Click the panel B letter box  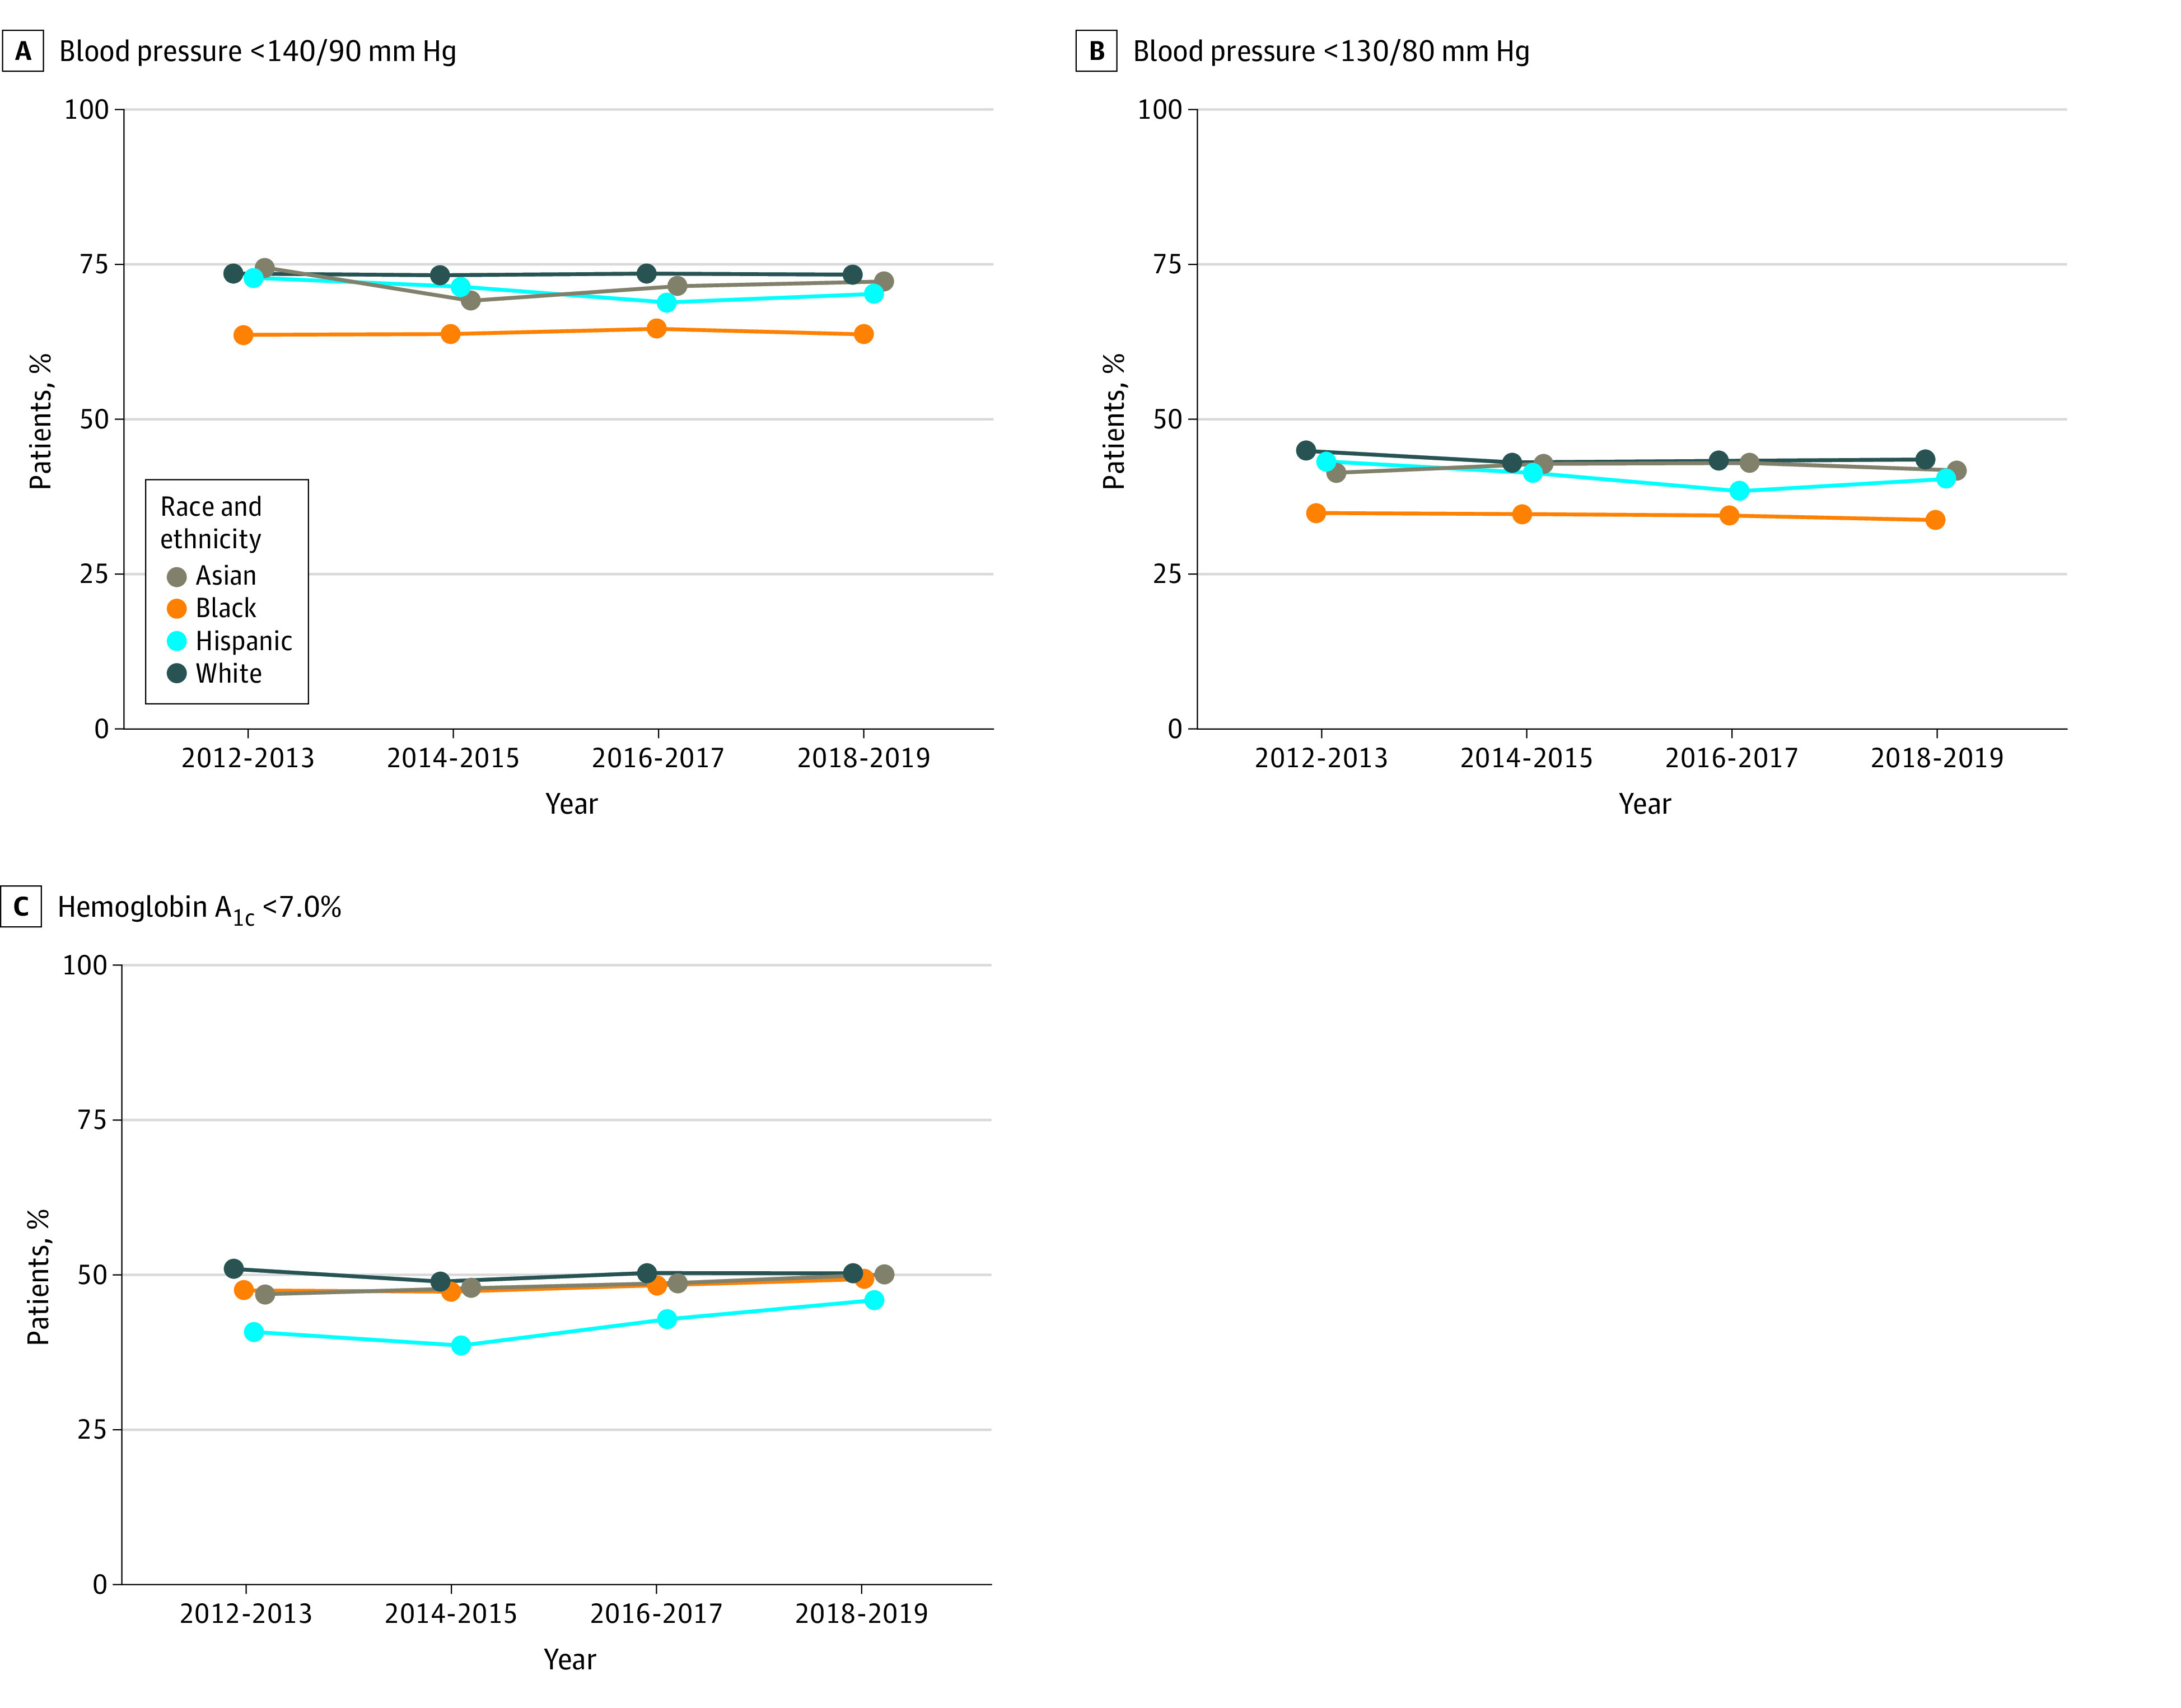point(1096,51)
